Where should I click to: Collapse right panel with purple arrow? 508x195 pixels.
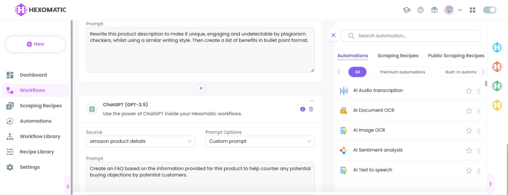[491, 184]
